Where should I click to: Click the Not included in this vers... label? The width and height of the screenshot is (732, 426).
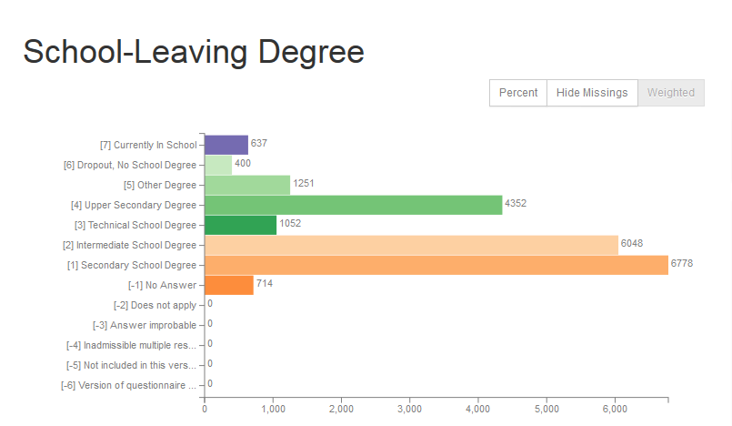[x=131, y=365]
